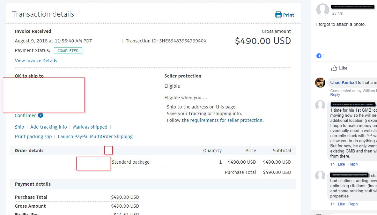
Task: Click the second commenter's avatar
Action: pos(320,106)
